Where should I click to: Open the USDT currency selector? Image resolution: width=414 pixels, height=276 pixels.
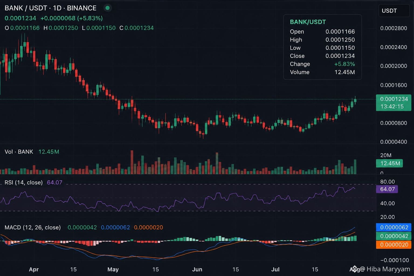click(x=394, y=11)
